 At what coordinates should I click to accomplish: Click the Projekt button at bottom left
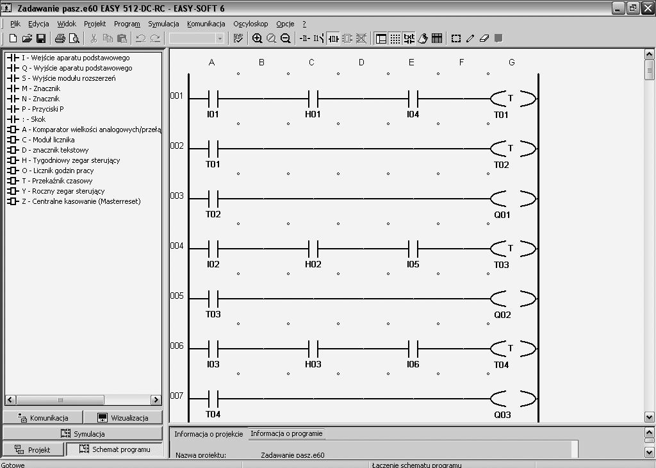point(33,450)
